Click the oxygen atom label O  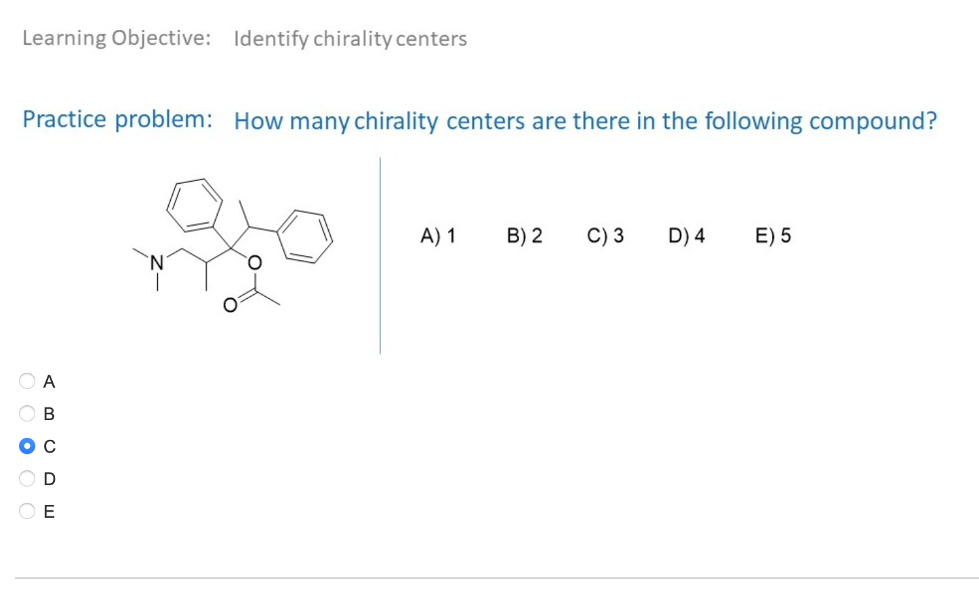pos(254,262)
